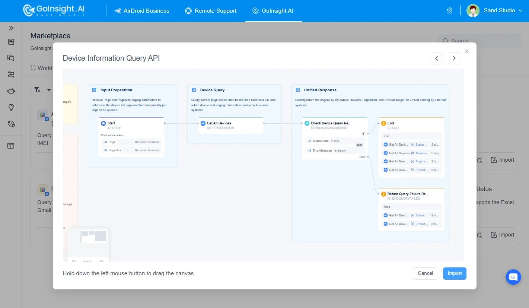The height and width of the screenshot is (308, 529).
Task: Expand the left sidebar with double chevron
Action: tap(11, 28)
